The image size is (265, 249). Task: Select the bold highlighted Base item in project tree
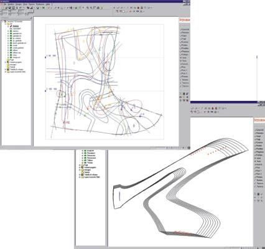(16, 26)
